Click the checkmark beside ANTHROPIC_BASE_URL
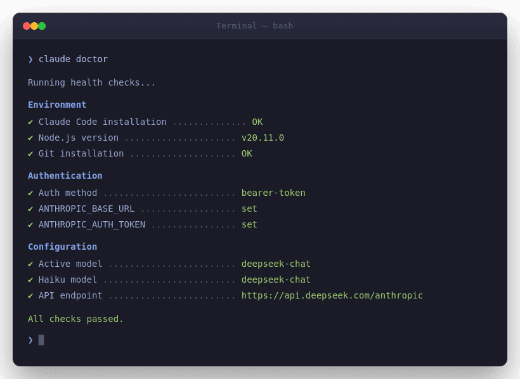 coord(30,209)
